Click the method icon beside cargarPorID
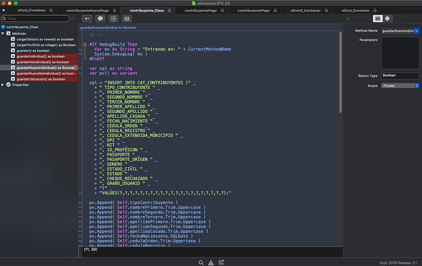Image resolution: width=422 pixels, height=266 pixels. pyautogui.click(x=13, y=45)
